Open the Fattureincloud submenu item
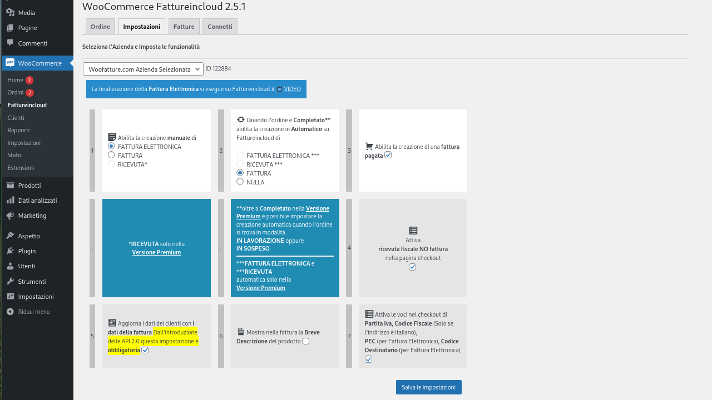This screenshot has height=400, width=712. [27, 105]
